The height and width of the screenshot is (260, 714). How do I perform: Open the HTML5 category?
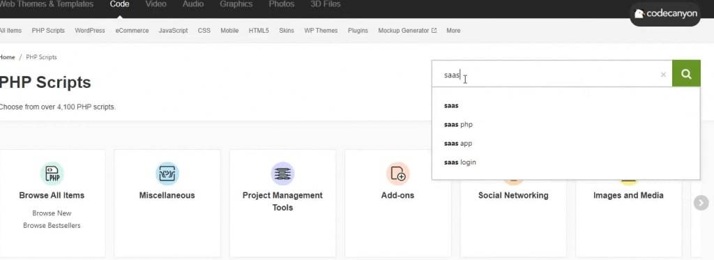click(259, 31)
